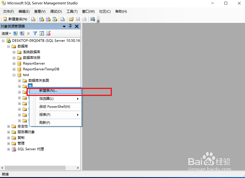The image size is (245, 178).
Task: Click the Filter funnel icon
Action: [35, 33]
